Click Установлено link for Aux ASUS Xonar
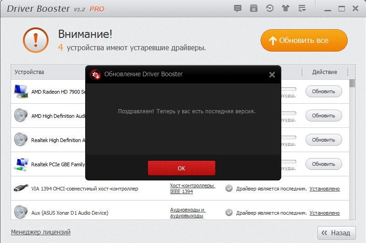Screen dimensions: 366x243 [x=324, y=213]
